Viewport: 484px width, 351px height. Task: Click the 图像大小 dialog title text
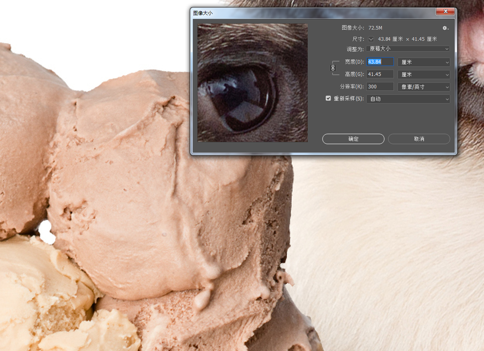[x=203, y=13]
